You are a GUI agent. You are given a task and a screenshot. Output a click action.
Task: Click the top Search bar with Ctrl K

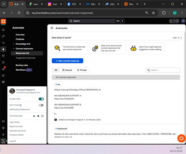click(96, 21)
